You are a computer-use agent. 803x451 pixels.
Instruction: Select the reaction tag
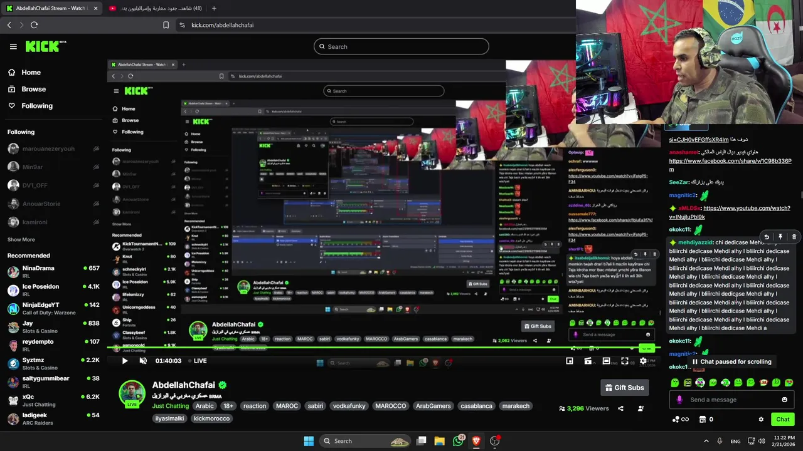pos(254,406)
